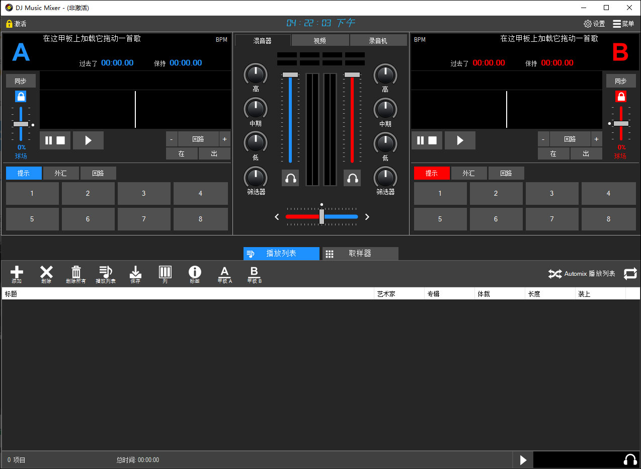Switch to the 取样器 tab

pyautogui.click(x=360, y=254)
